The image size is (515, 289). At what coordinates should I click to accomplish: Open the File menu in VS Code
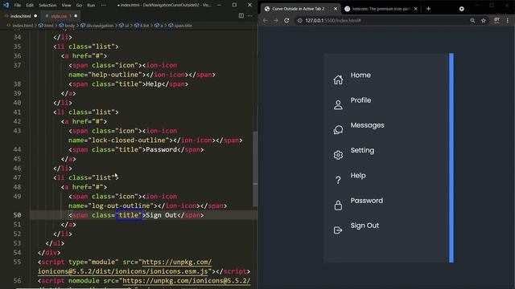18,6
